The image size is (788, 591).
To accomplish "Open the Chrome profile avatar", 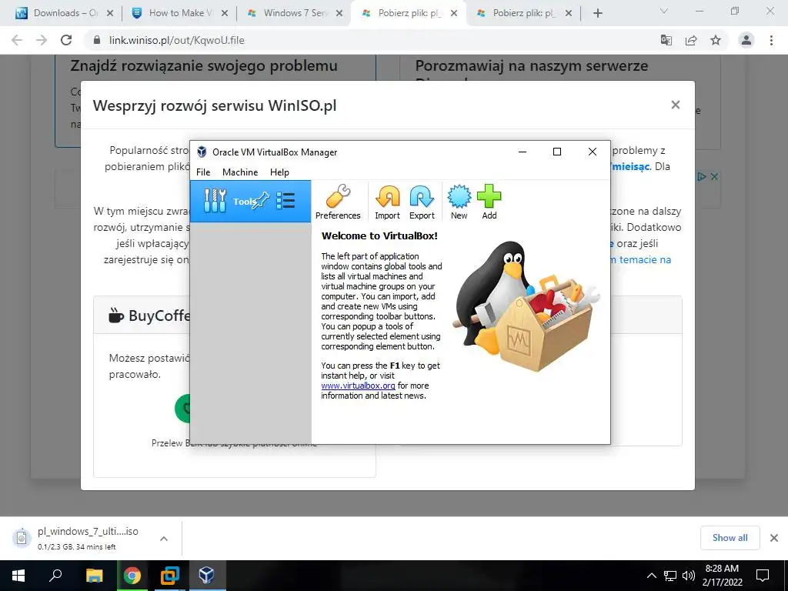I will pos(746,40).
